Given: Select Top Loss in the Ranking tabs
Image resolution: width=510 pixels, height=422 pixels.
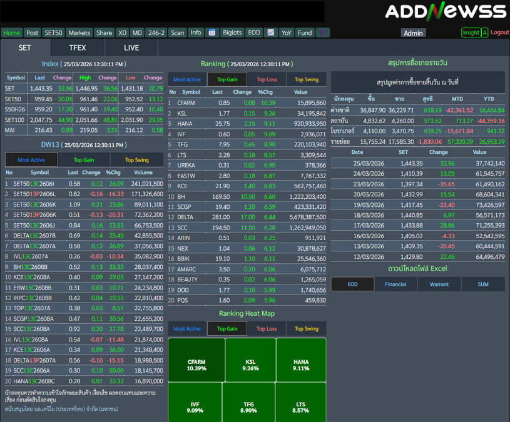Looking at the screenshot, I should pos(267,79).
